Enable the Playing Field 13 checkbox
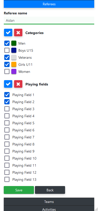Viewport: 98px width, 211px height. click(x=7, y=179)
